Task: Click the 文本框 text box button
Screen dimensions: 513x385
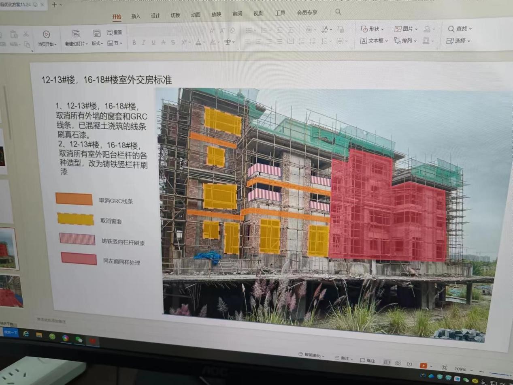Action: (374, 41)
